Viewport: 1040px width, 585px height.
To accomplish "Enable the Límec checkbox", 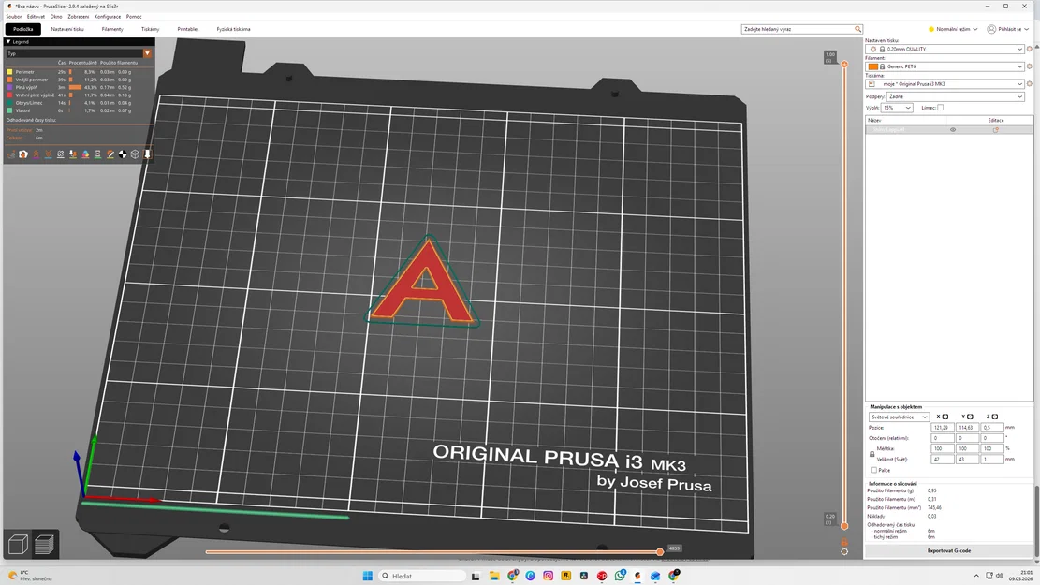I will pos(940,108).
